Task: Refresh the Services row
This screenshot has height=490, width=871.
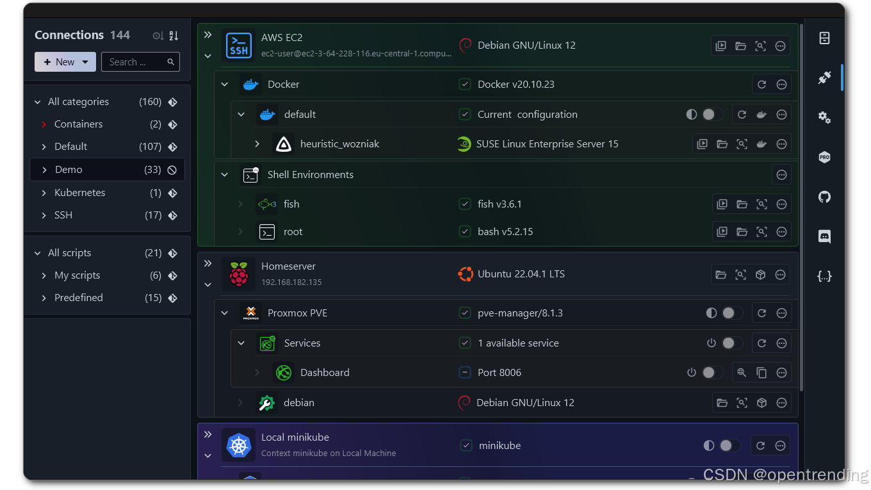Action: click(x=761, y=343)
